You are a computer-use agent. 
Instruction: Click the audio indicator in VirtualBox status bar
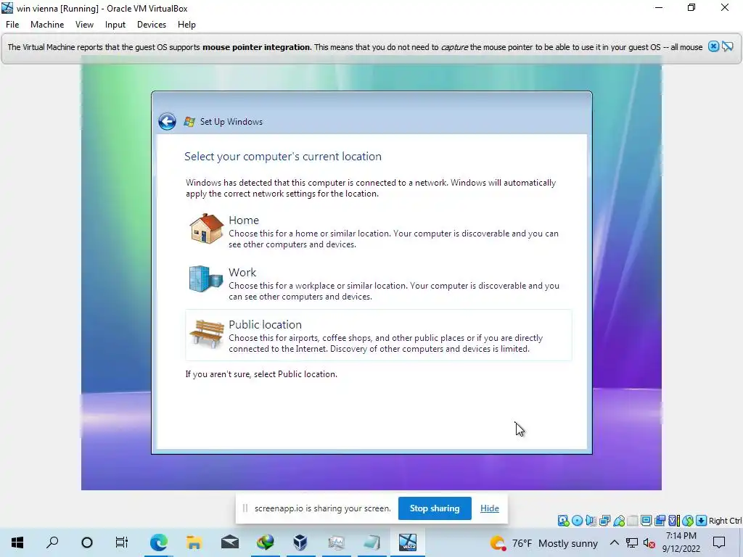click(591, 521)
